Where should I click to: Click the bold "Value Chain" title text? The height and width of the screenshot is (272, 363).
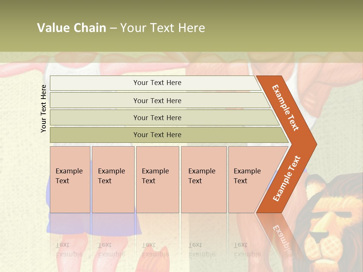(x=71, y=28)
